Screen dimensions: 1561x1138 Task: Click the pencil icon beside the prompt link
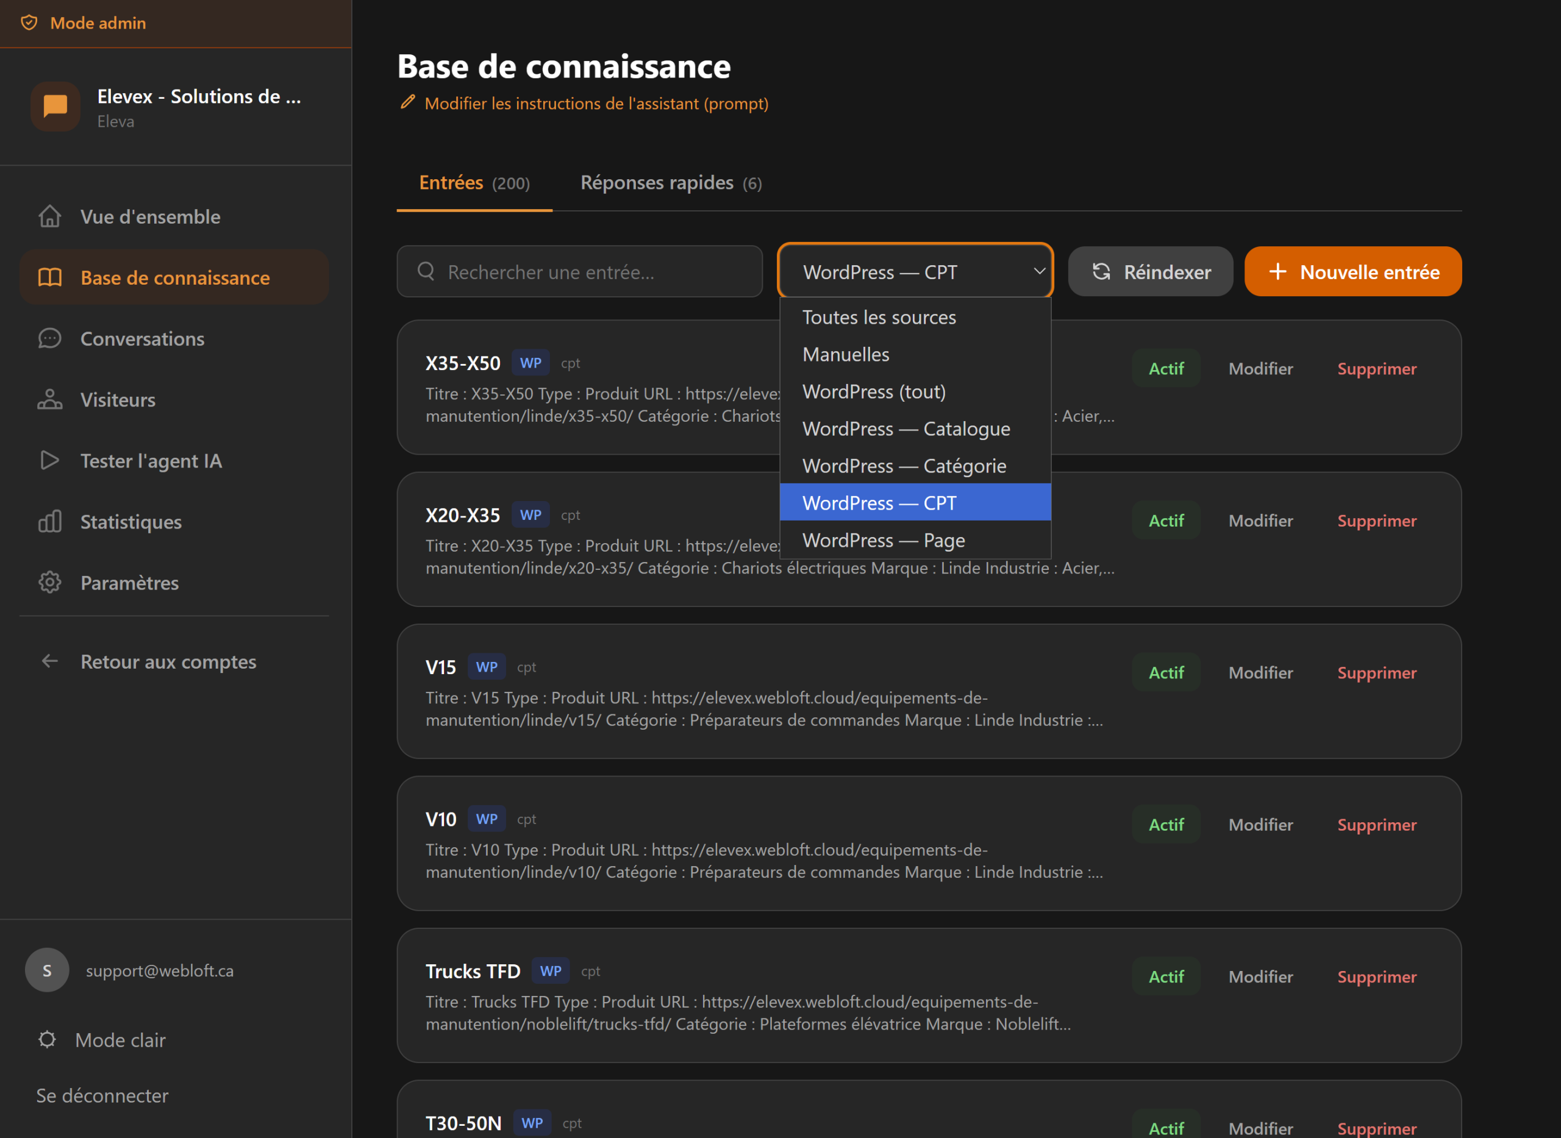click(x=408, y=102)
